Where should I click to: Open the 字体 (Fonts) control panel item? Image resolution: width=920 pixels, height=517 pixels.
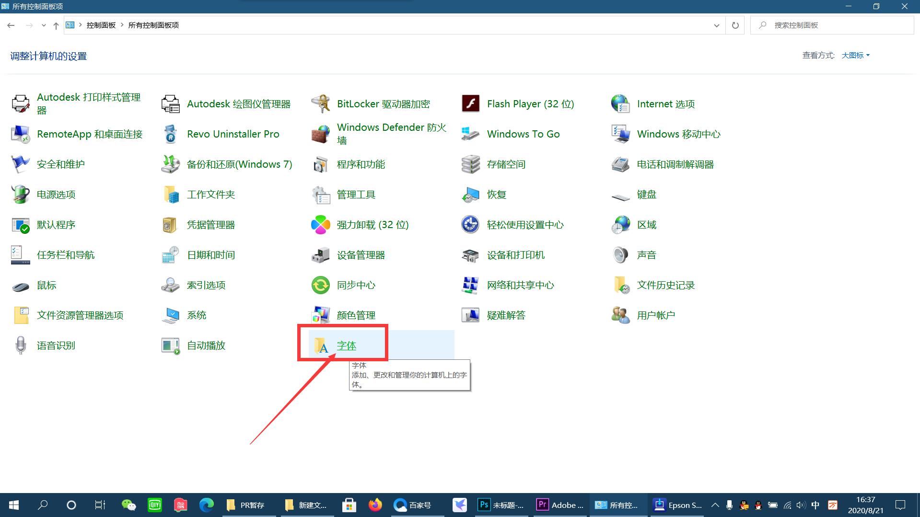(x=346, y=345)
